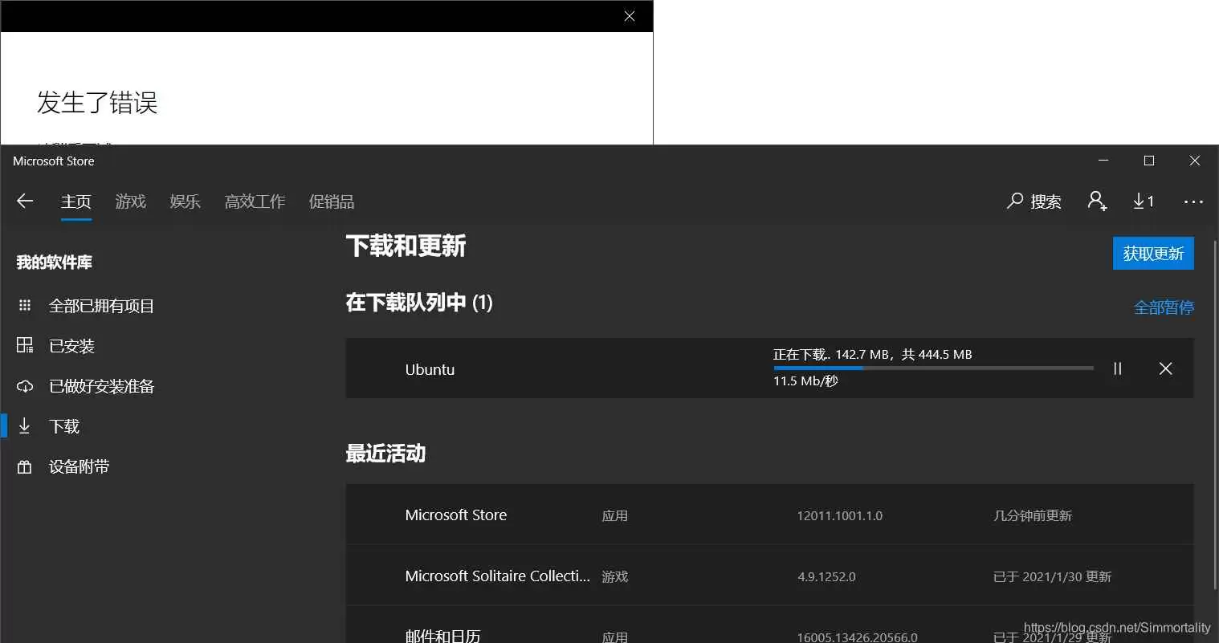Open the See more ellipsis menu

coord(1193,201)
